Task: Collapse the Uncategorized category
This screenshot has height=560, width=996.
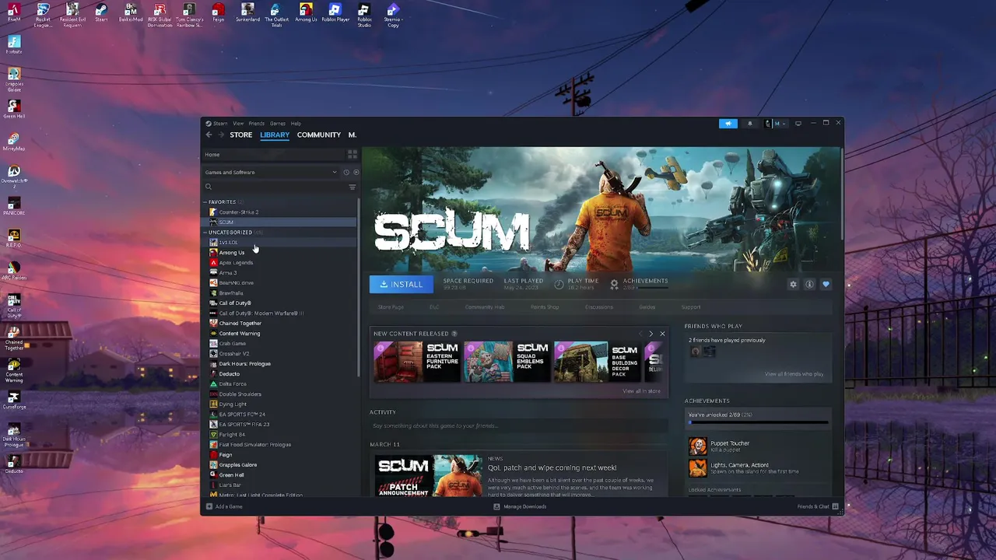Action: pos(205,233)
